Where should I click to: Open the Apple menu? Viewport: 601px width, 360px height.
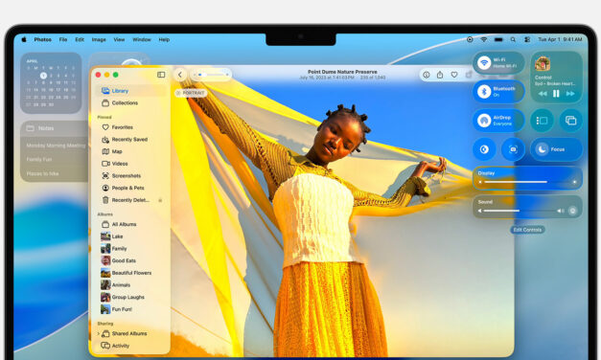tap(24, 39)
